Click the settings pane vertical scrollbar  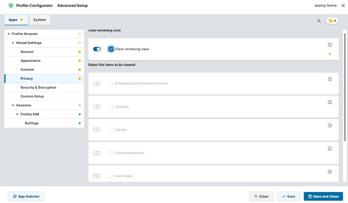pyautogui.click(x=345, y=88)
